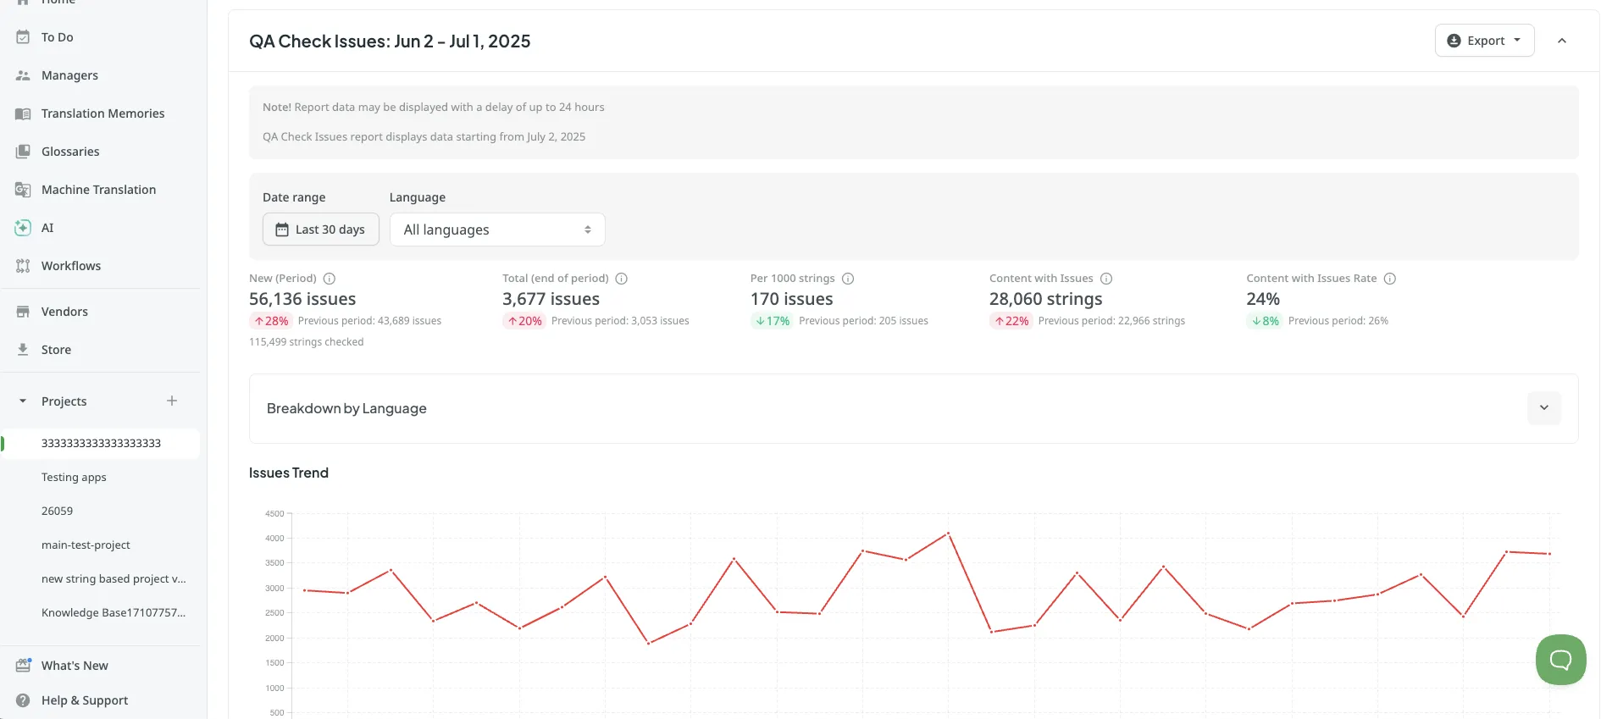Image resolution: width=1601 pixels, height=719 pixels.
Task: Collapse the QA Check Issues report panel
Action: click(x=1562, y=41)
